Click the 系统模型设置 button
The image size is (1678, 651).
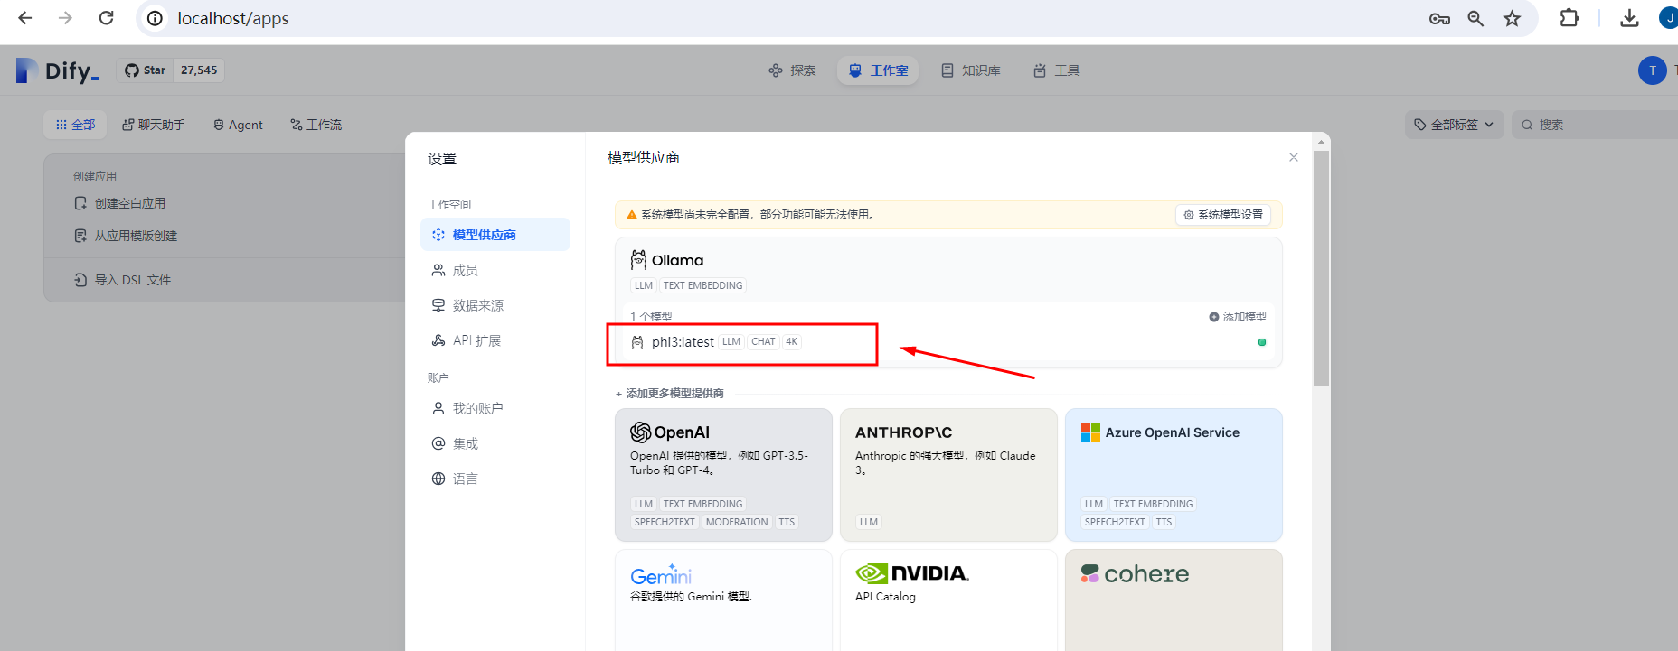(x=1223, y=215)
